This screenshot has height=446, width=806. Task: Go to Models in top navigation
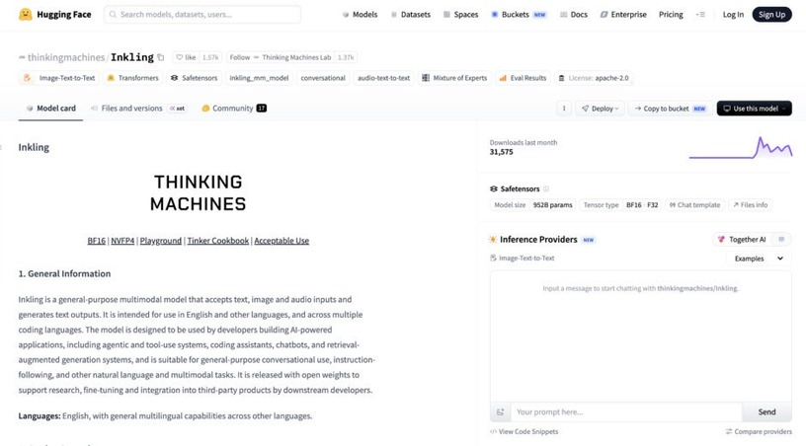pos(360,15)
